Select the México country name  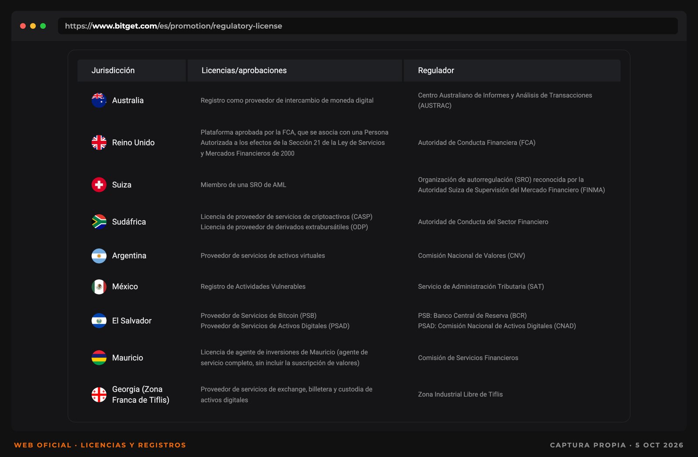(x=125, y=286)
